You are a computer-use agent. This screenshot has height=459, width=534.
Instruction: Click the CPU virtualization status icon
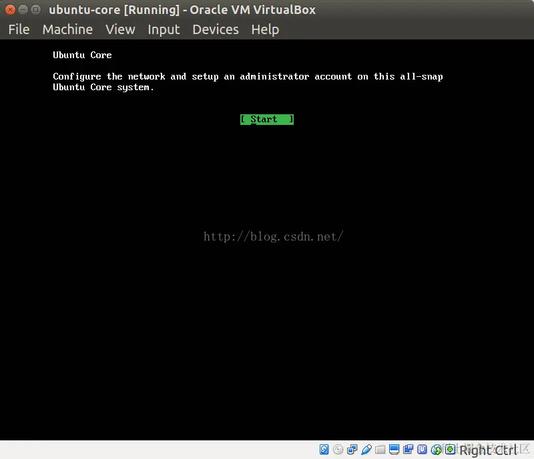[422, 450]
